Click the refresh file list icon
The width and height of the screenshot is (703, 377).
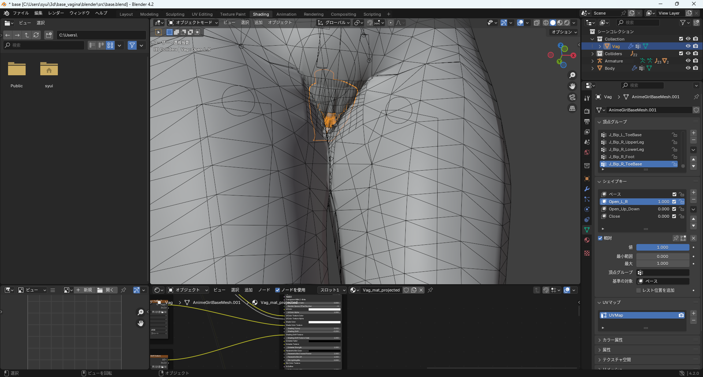[x=36, y=35]
